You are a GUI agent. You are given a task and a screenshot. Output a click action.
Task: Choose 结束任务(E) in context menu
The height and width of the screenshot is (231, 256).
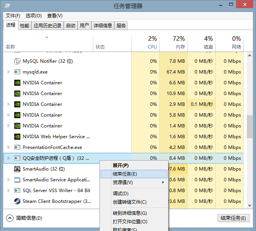tap(134, 174)
